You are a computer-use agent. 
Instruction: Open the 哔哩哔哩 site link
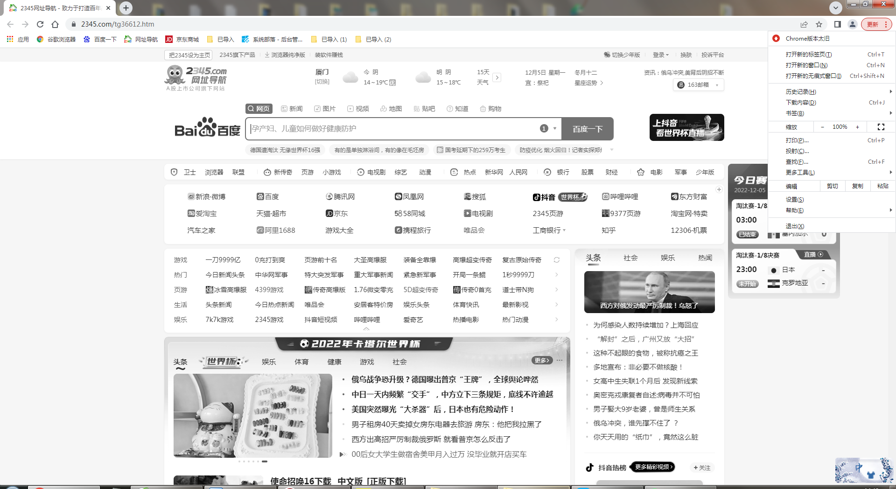pyautogui.click(x=620, y=197)
